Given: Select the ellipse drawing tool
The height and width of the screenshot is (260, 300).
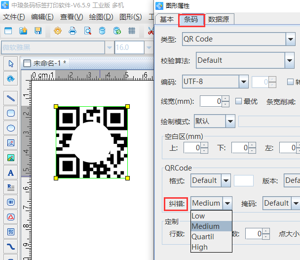Looking at the screenshot, I should pyautogui.click(x=10, y=128).
